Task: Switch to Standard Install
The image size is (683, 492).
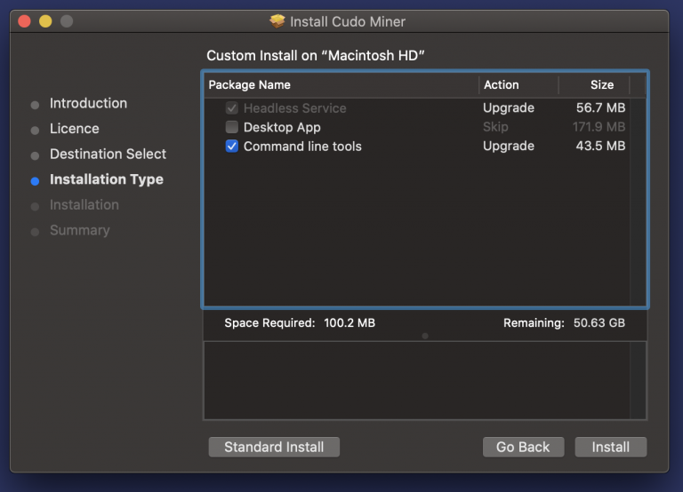Action: [x=274, y=447]
